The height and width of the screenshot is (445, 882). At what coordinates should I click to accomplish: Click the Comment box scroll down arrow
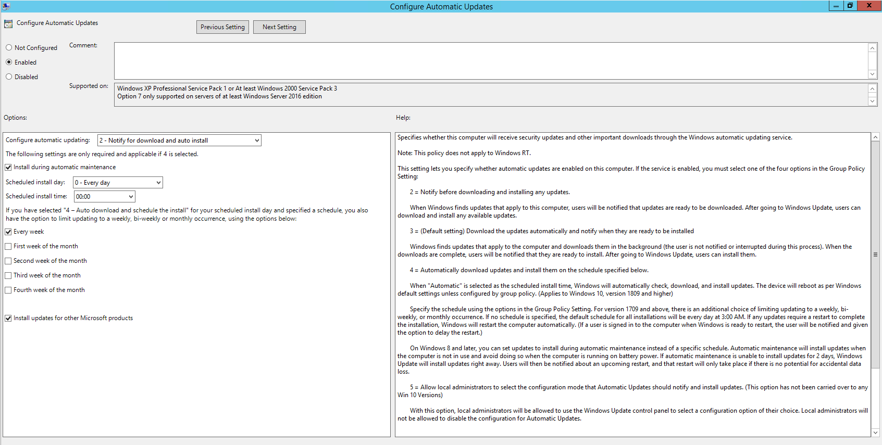pos(873,74)
